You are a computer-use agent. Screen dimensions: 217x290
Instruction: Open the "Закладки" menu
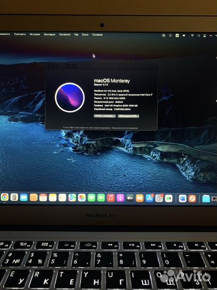click(49, 34)
